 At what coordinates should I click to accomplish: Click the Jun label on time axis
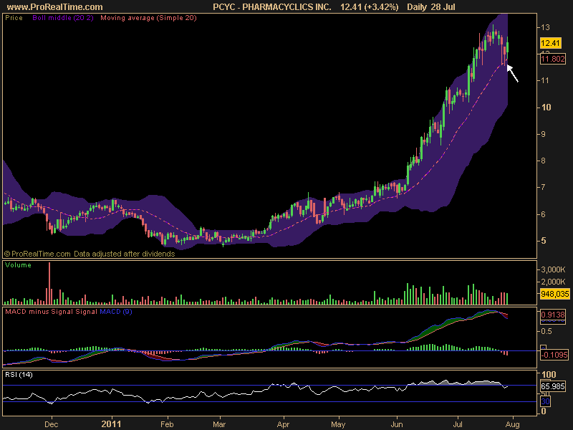coord(397,424)
